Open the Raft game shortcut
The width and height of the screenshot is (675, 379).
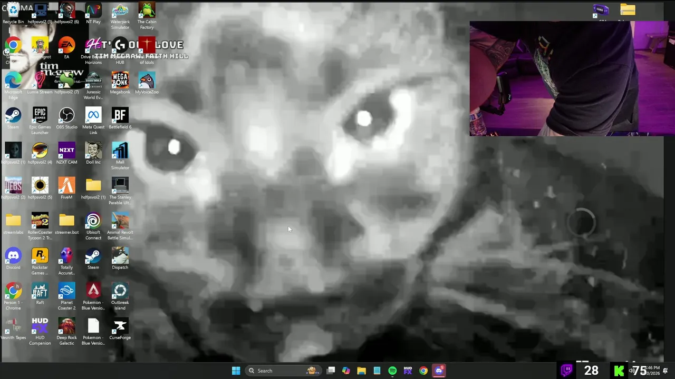point(40,294)
